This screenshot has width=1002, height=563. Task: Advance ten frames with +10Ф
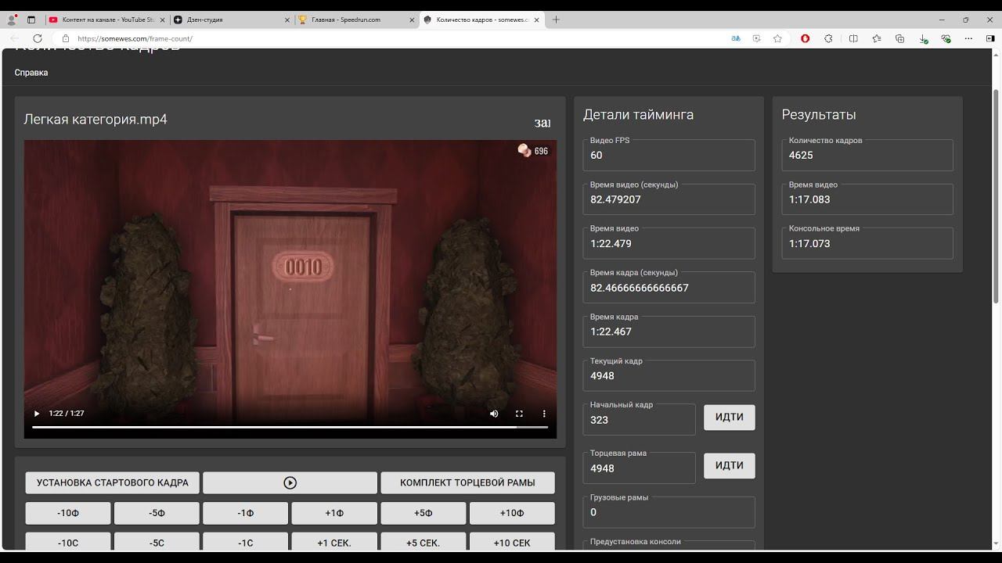tap(512, 513)
